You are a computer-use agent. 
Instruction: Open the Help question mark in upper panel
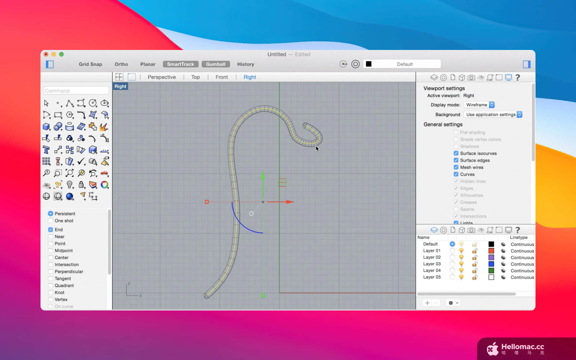tap(517, 77)
